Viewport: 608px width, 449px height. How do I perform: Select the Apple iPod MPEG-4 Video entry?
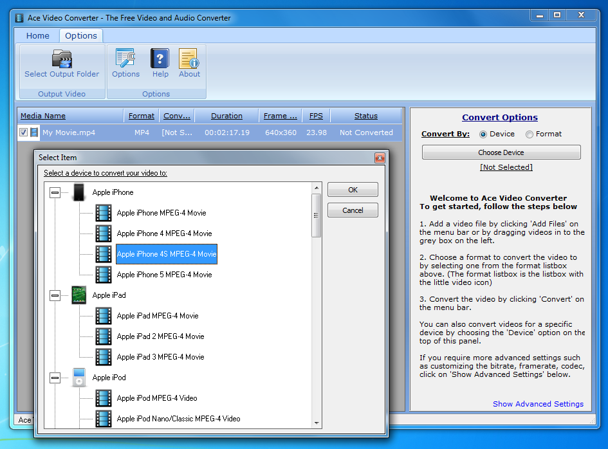157,398
